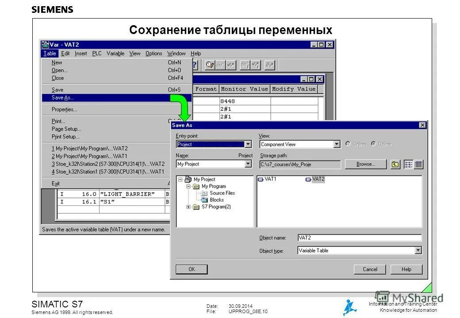Click the OK button in Save As
Screen dimensions: 460x318
coord(192,269)
